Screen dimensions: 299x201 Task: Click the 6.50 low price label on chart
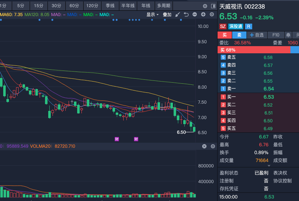(x=181, y=132)
